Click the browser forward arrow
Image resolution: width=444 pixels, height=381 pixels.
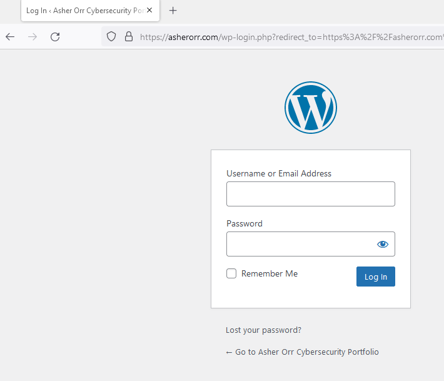click(x=33, y=37)
